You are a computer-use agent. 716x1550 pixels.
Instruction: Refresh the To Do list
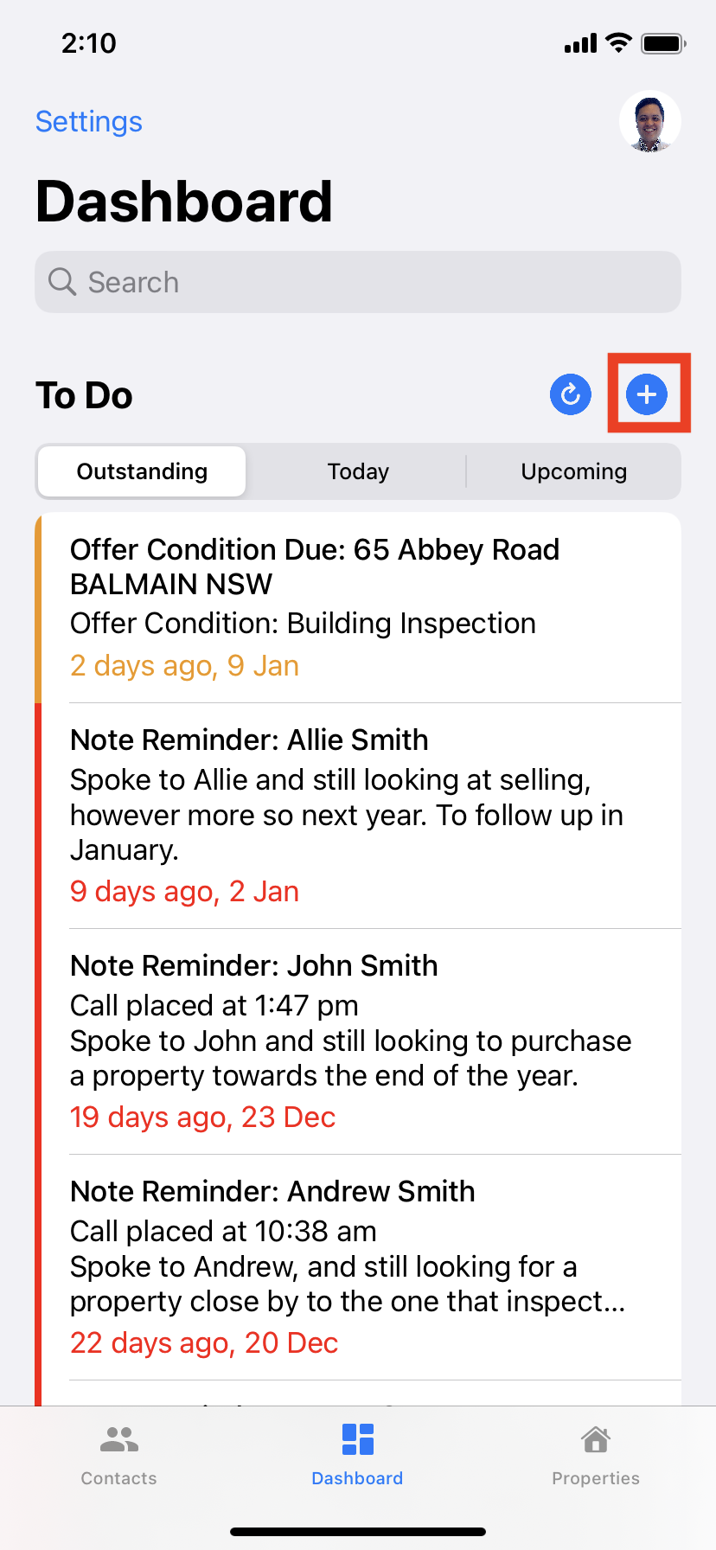[x=571, y=394]
